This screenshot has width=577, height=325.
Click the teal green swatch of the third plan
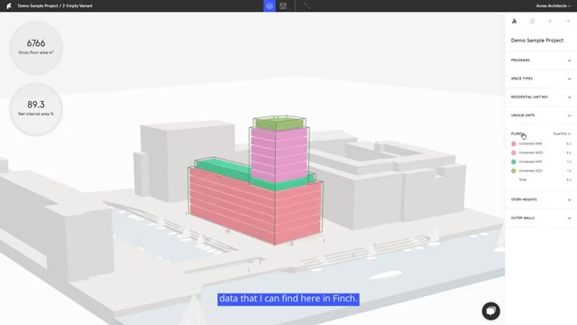click(x=514, y=162)
